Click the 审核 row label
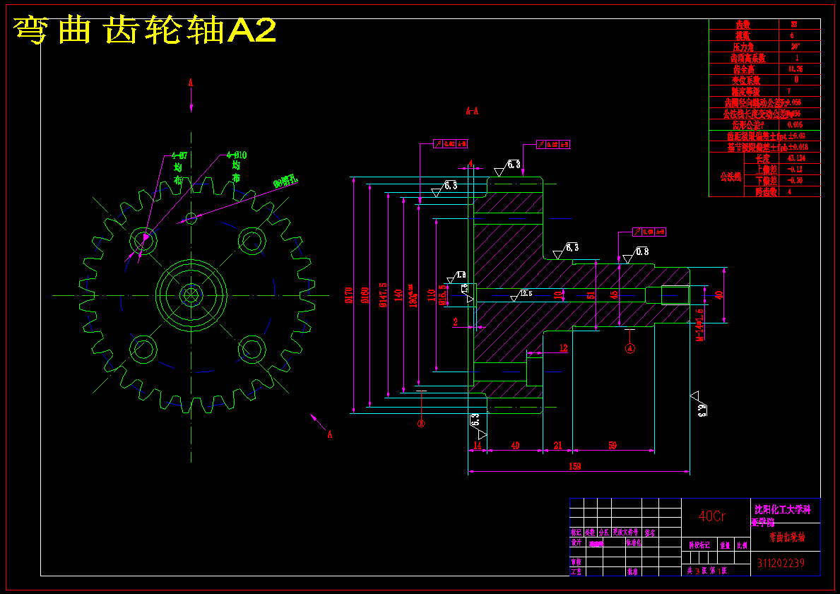 point(576,562)
